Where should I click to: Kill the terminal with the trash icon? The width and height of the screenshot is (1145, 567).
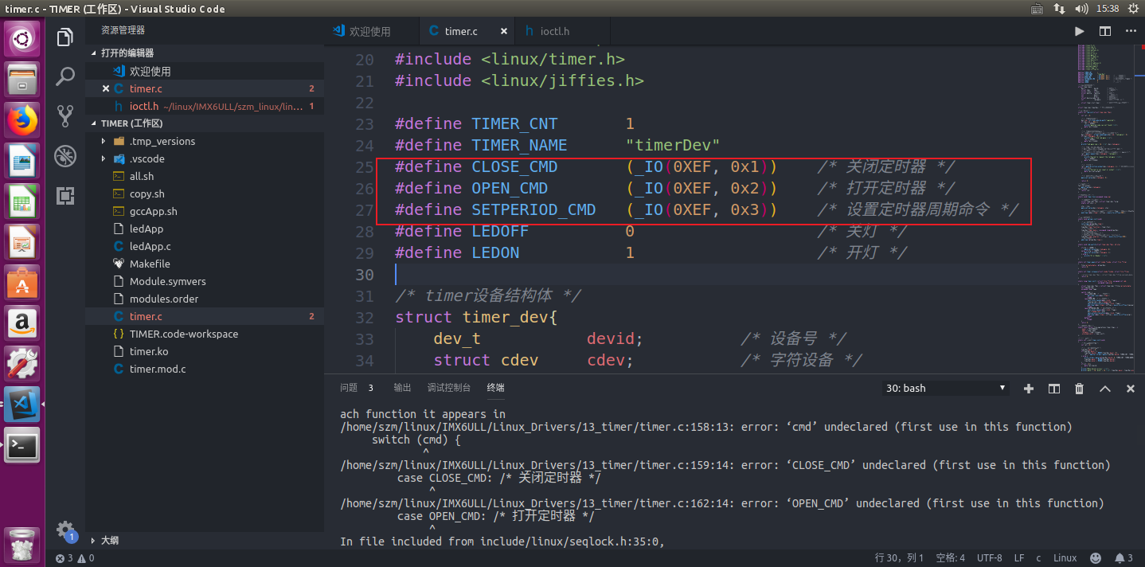click(1080, 389)
